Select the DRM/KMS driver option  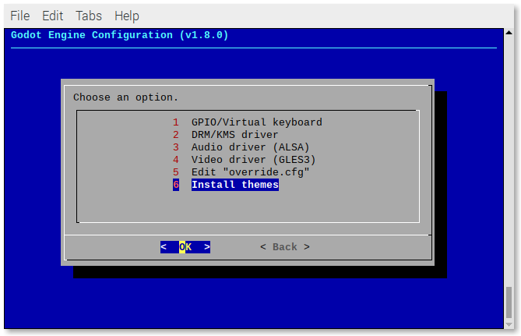tap(225, 135)
